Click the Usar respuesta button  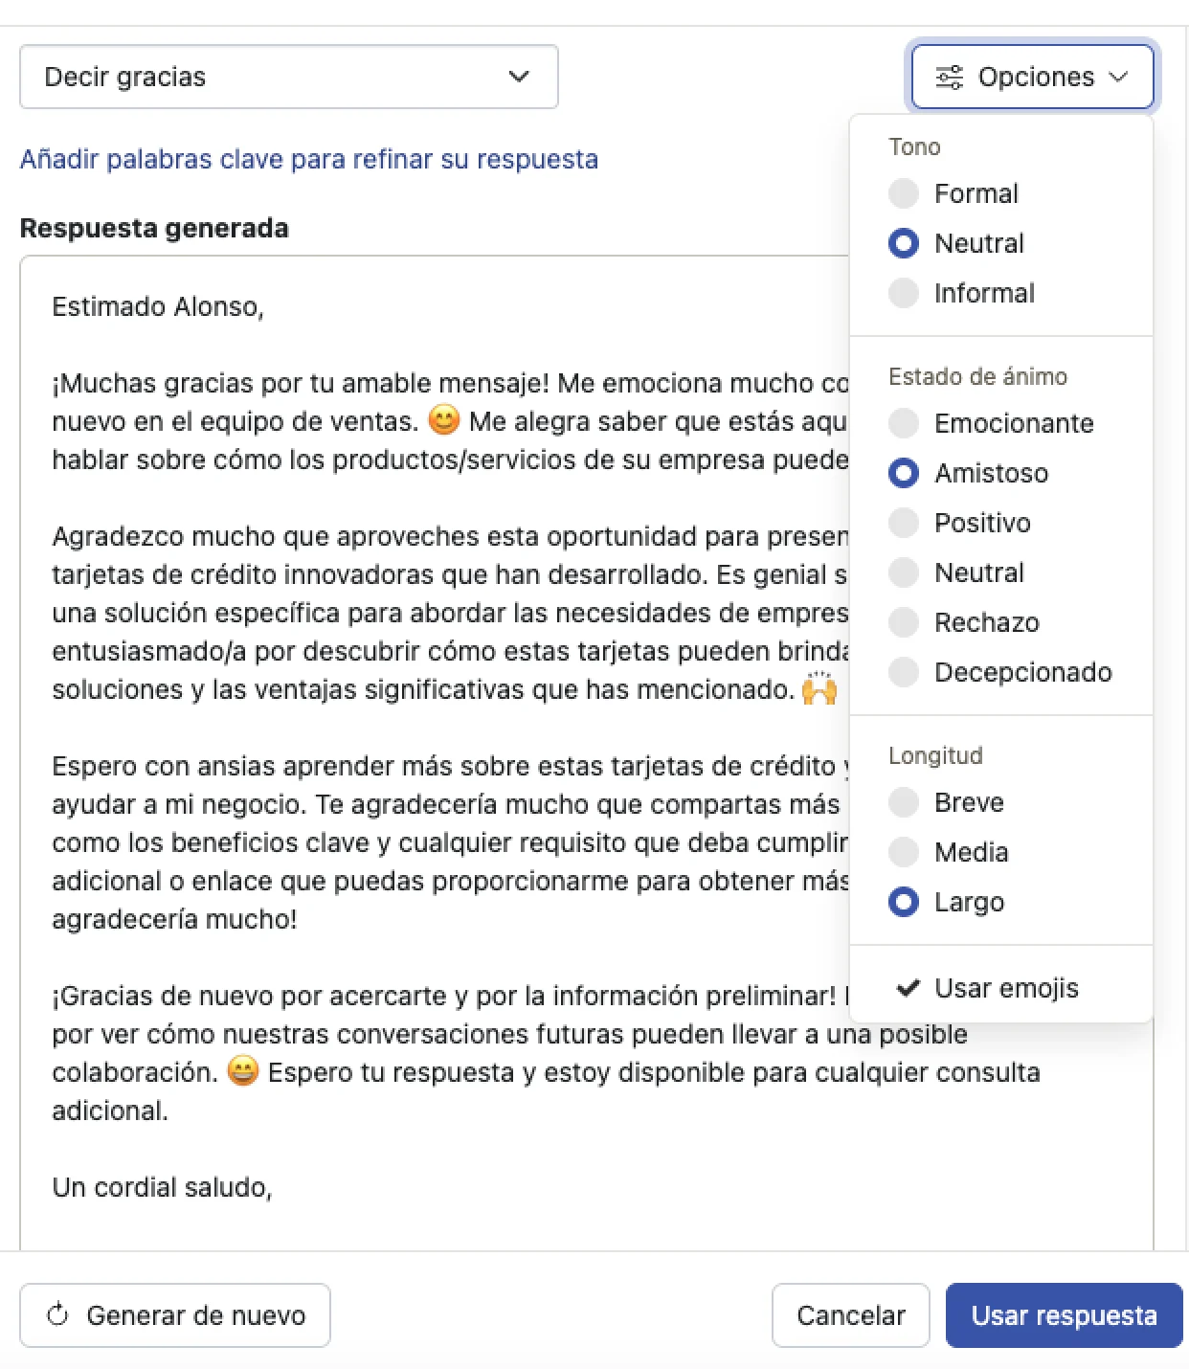coord(1064,1314)
